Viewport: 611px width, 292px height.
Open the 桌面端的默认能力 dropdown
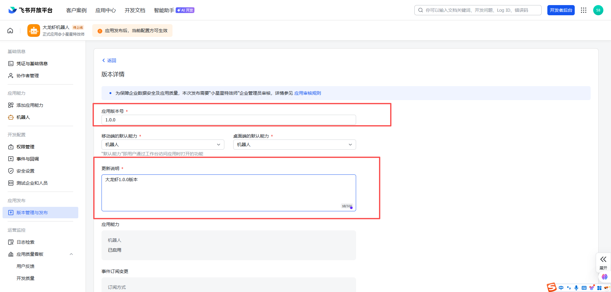[x=294, y=145]
